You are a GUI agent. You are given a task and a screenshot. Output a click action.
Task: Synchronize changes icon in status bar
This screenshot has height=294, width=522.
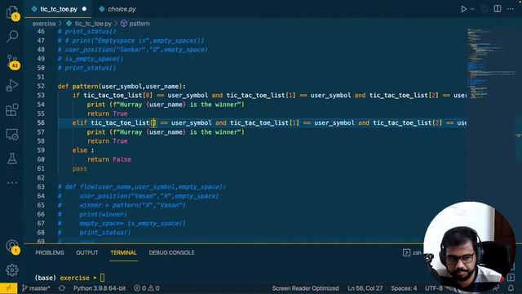[62, 288]
